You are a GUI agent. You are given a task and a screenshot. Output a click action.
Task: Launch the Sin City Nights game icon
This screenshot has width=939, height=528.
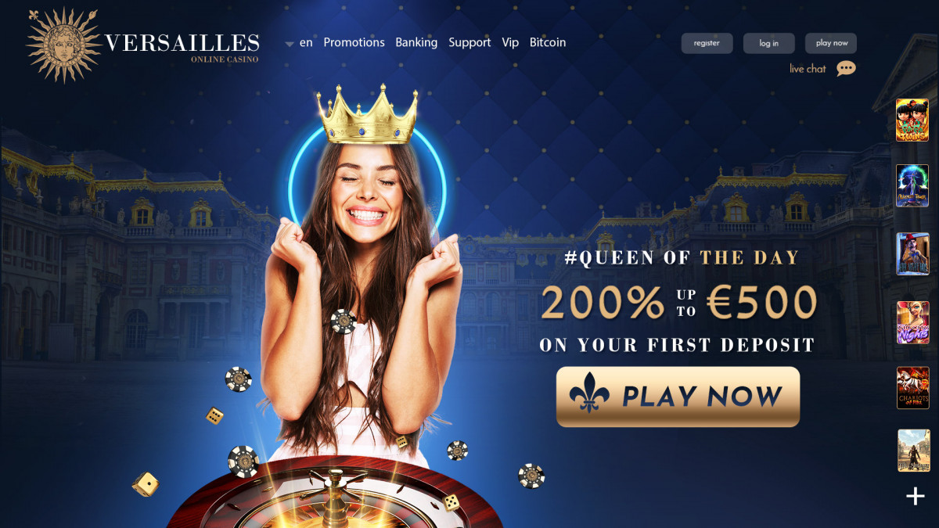pos(912,322)
